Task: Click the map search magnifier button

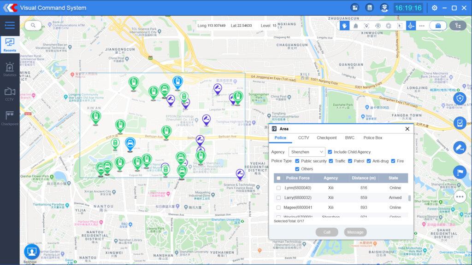Action: click(x=33, y=26)
